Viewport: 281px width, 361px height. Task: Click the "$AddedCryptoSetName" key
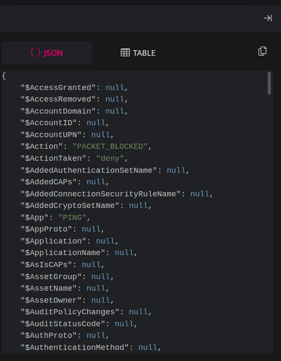pos(70,206)
